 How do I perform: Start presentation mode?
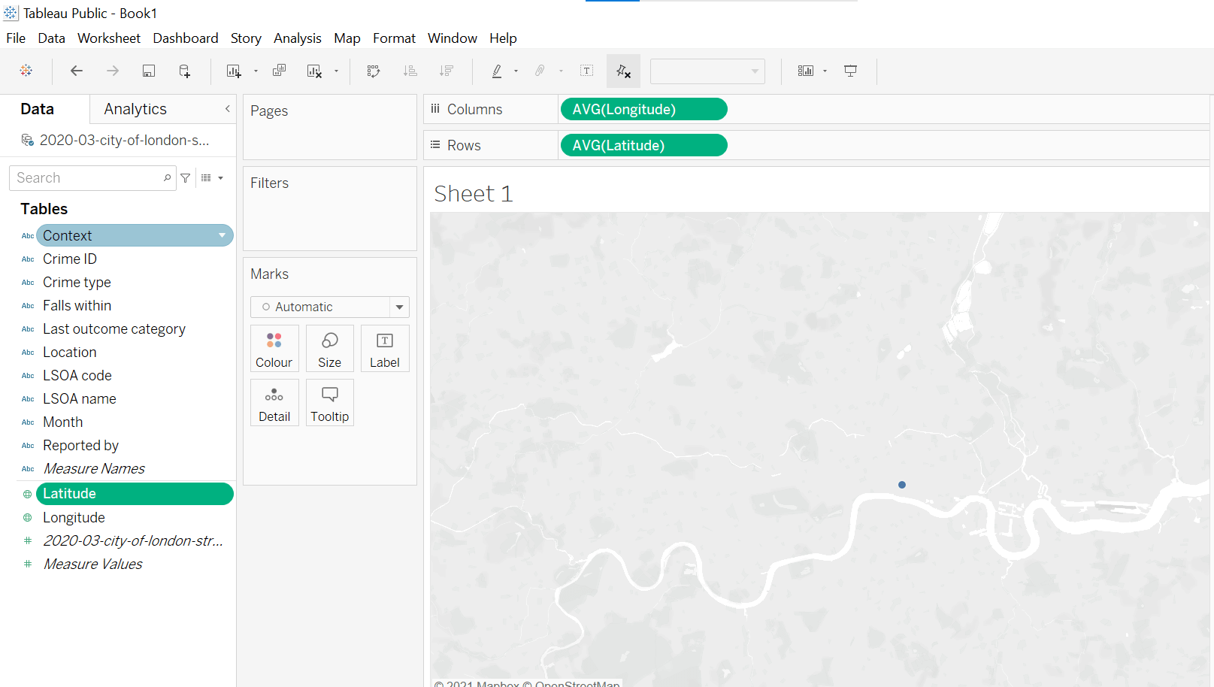click(851, 71)
